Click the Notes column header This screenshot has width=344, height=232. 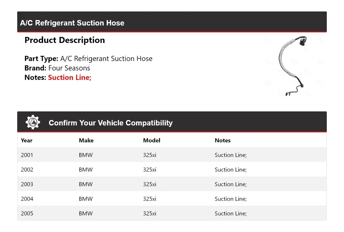coord(223,140)
